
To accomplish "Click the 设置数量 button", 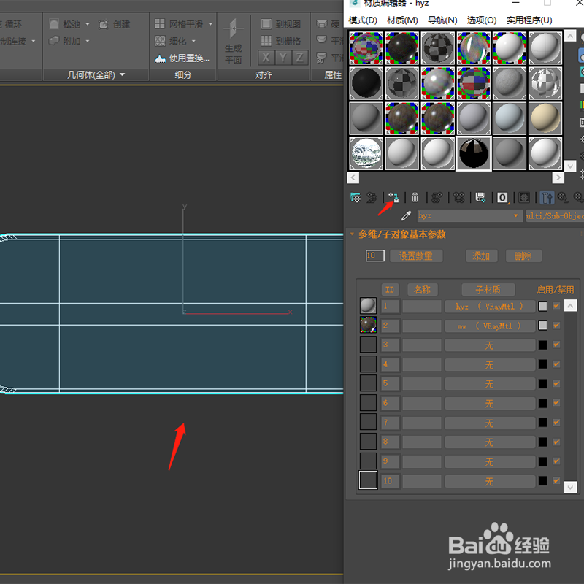I will point(416,256).
